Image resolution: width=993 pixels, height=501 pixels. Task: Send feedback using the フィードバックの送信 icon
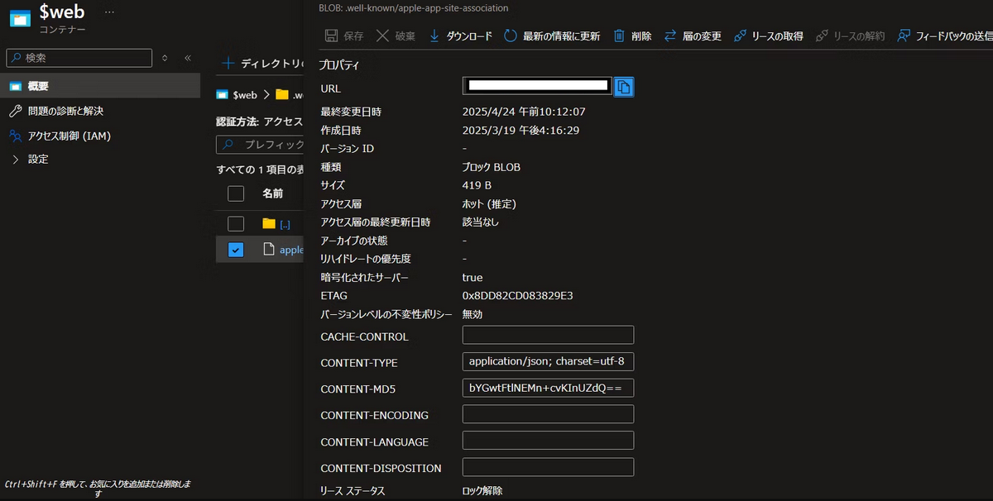(904, 36)
